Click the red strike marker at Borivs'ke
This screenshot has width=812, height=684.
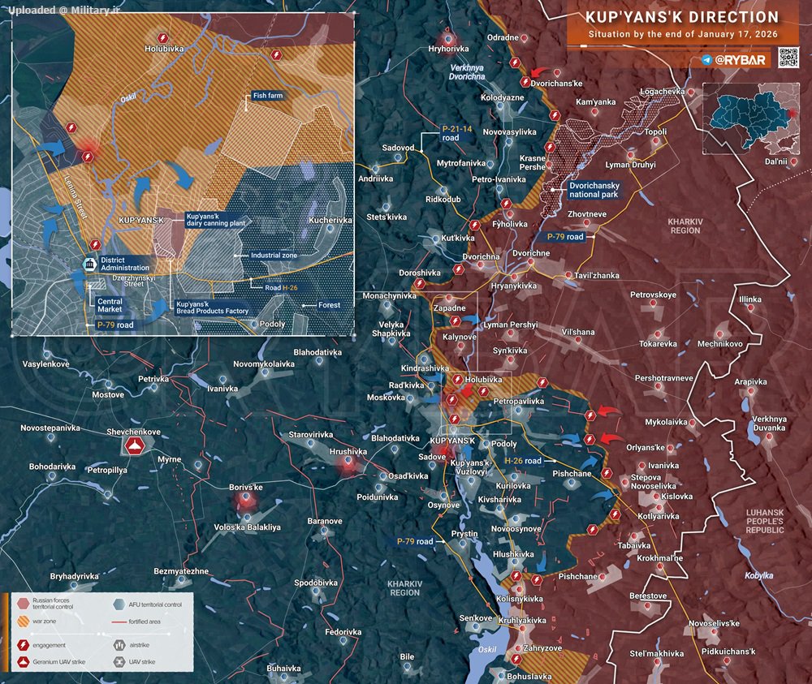click(246, 498)
